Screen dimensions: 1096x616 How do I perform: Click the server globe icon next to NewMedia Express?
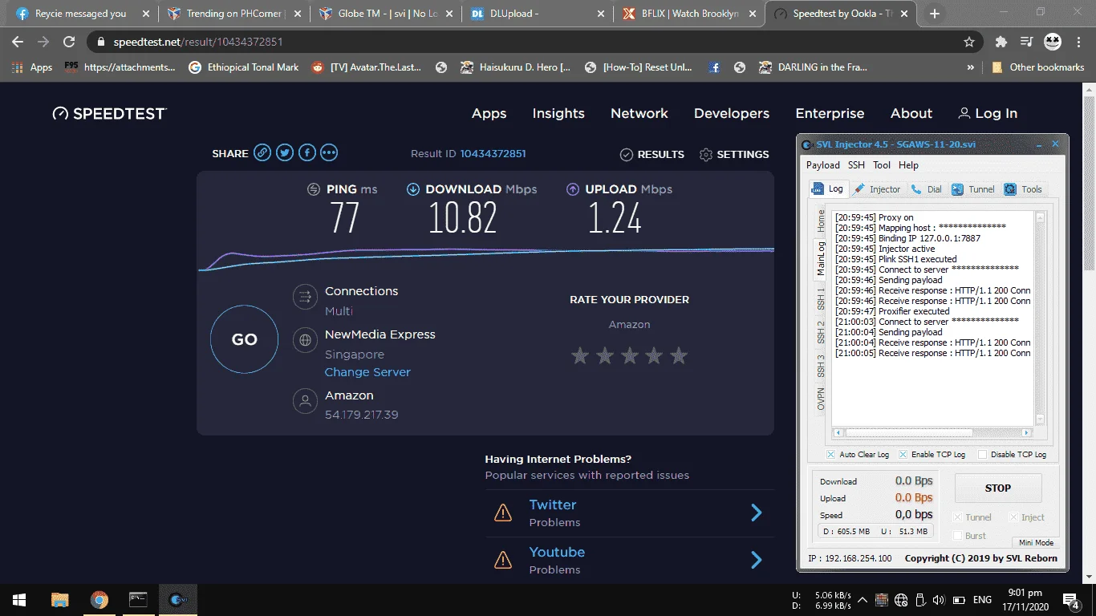coord(305,340)
